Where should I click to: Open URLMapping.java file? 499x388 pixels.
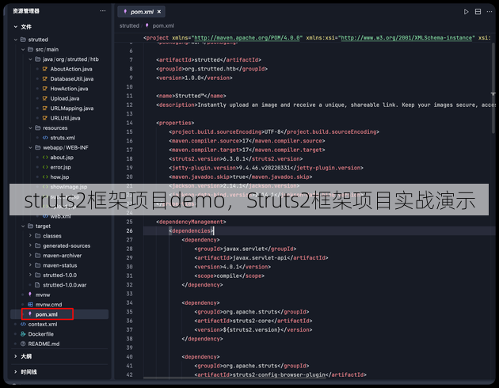point(71,108)
